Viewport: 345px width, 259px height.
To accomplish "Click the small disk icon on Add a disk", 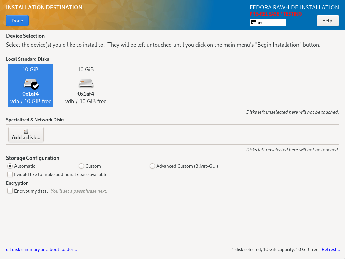I will point(26,131).
